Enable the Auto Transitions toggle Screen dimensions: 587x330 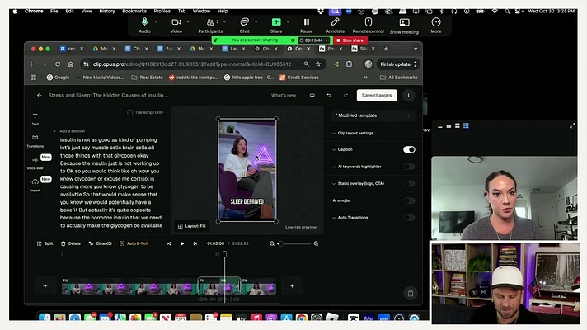click(x=409, y=218)
